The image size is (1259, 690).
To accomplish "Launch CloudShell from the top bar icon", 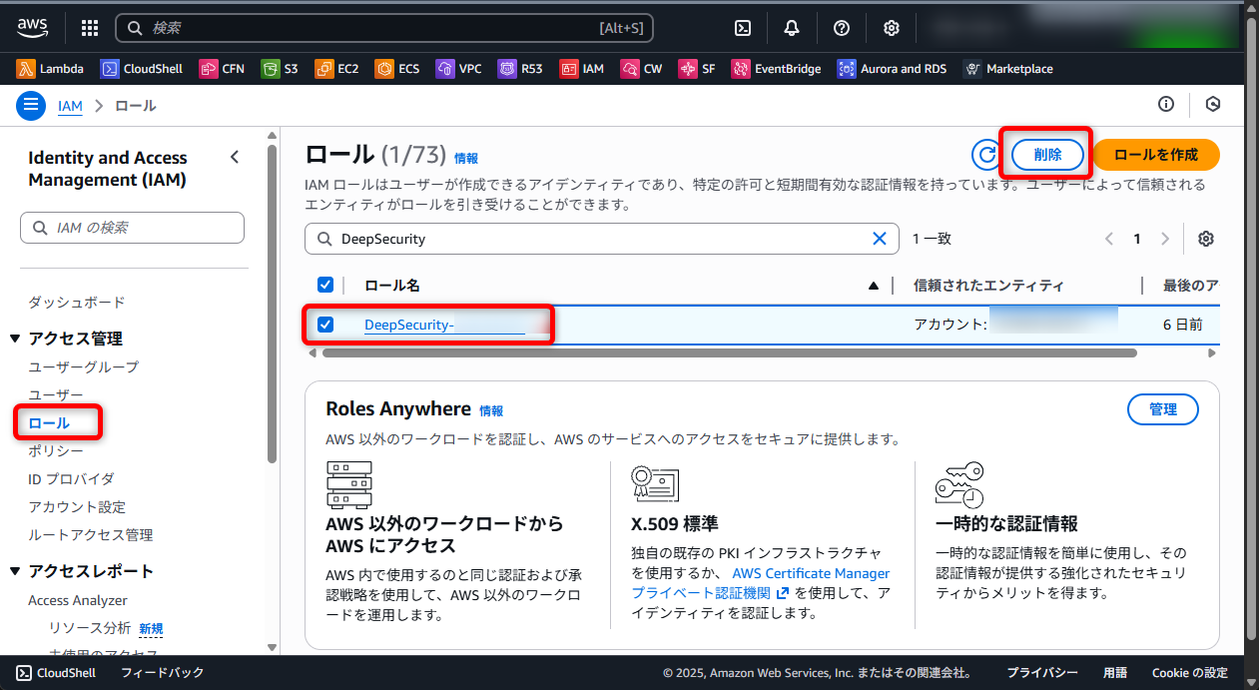I will pyautogui.click(x=743, y=28).
